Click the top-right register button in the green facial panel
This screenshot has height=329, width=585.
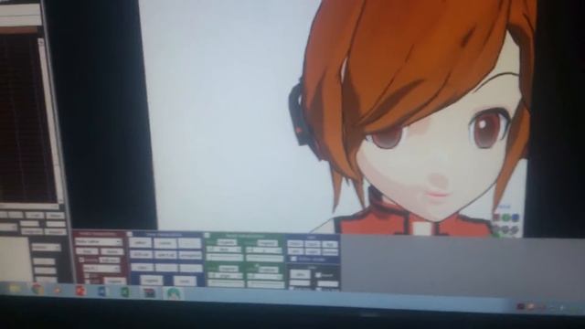[x=267, y=243]
